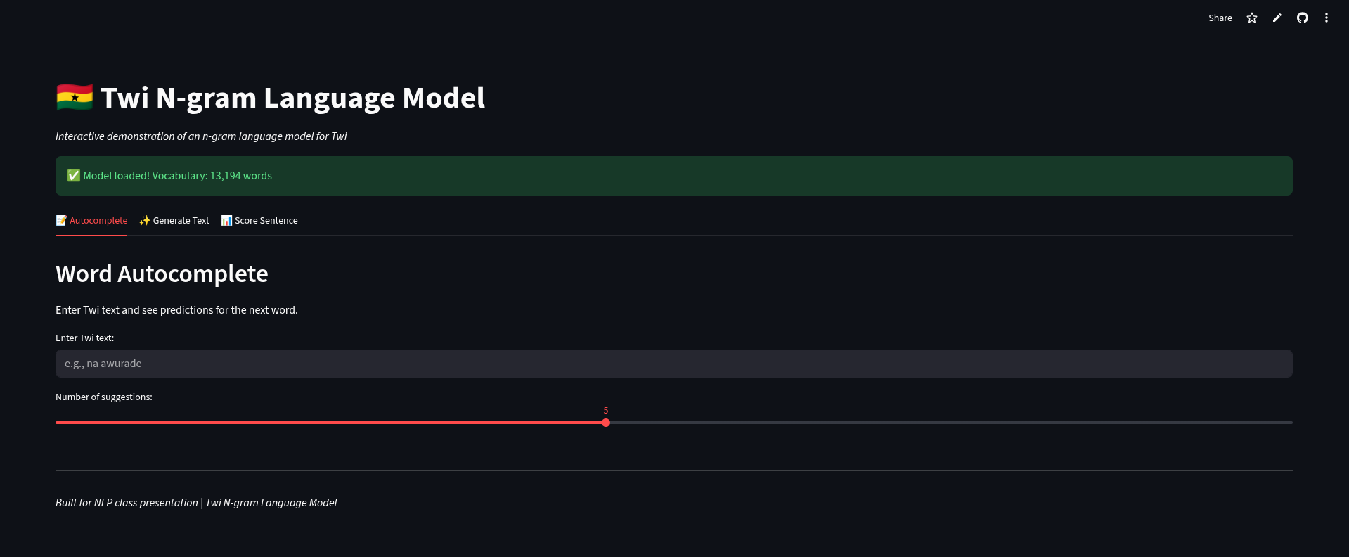Click the green checkmark in the status banner
Image resolution: width=1349 pixels, height=557 pixels.
pos(73,175)
